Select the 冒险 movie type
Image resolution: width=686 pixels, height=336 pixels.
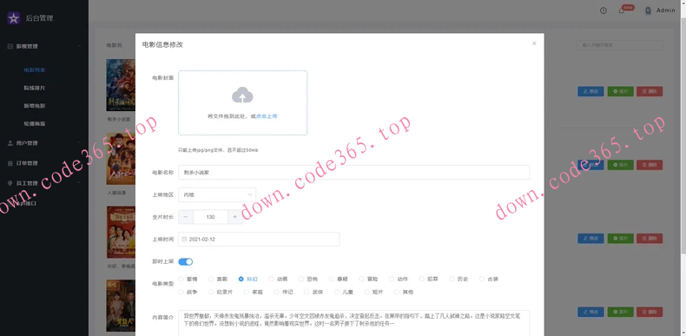click(369, 279)
